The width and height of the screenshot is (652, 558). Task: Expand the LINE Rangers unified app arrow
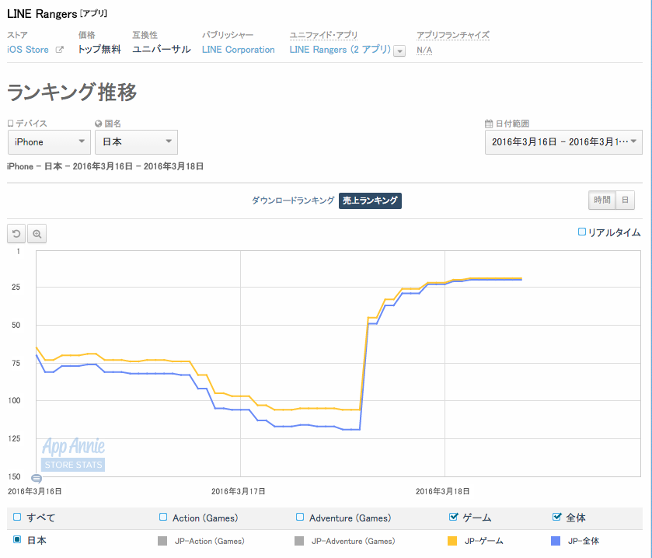[x=399, y=51]
